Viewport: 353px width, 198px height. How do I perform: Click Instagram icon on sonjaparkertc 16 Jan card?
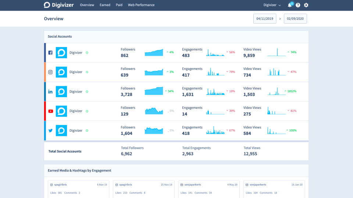click(x=247, y=185)
